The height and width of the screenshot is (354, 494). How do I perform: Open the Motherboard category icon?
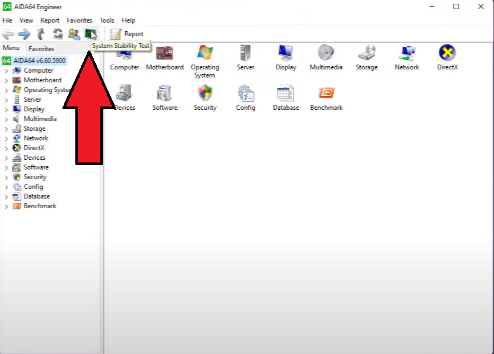coord(165,53)
